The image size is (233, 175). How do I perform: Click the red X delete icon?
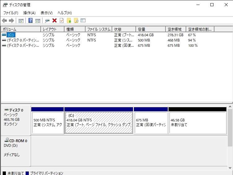(x=55, y=20)
